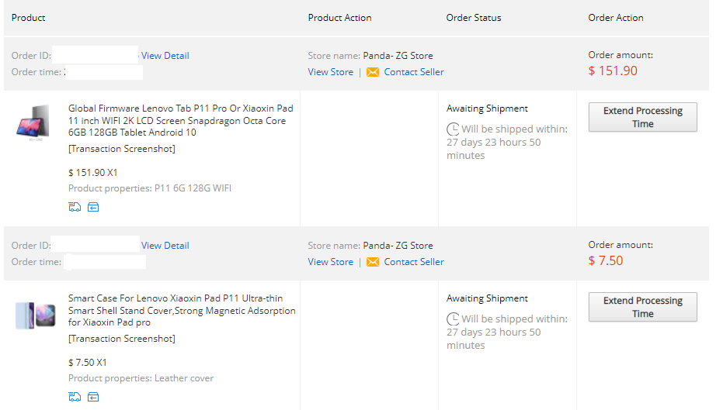Extend Processing Time for Lenovo tablet order
Image resolution: width=716 pixels, height=410 pixels.
[642, 117]
